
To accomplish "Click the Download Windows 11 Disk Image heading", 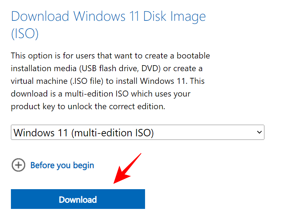I will (108, 17).
